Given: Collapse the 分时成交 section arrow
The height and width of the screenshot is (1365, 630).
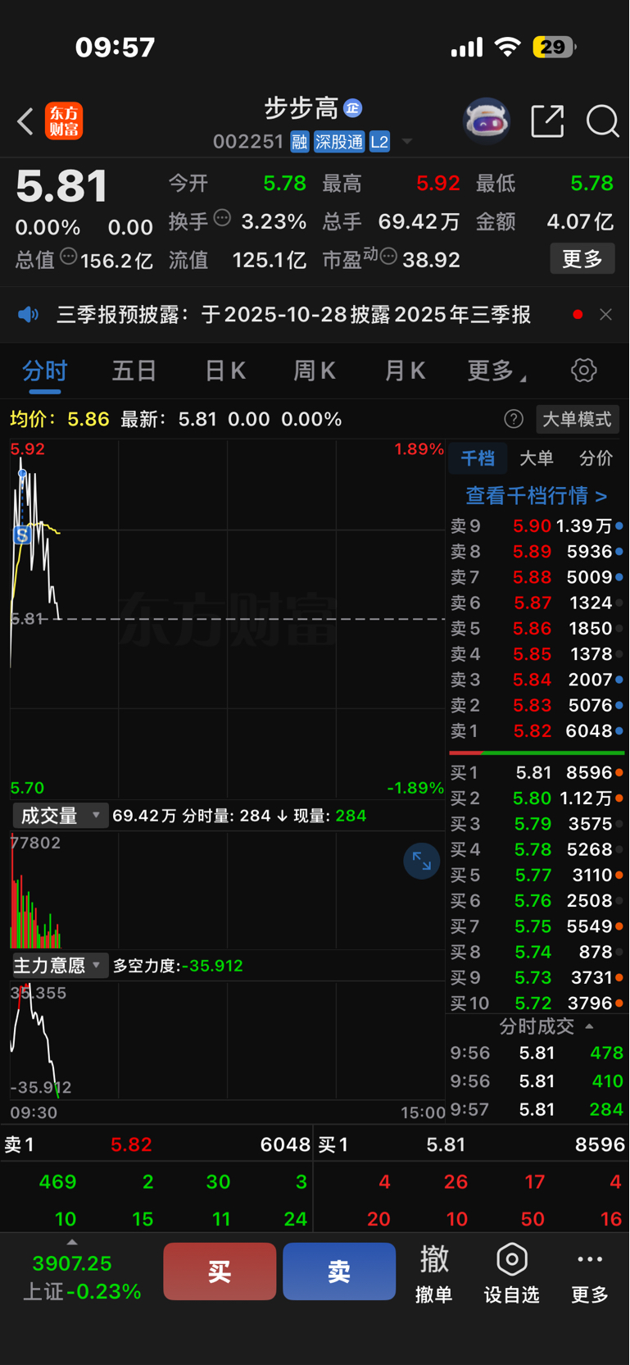Looking at the screenshot, I should click(x=589, y=1026).
